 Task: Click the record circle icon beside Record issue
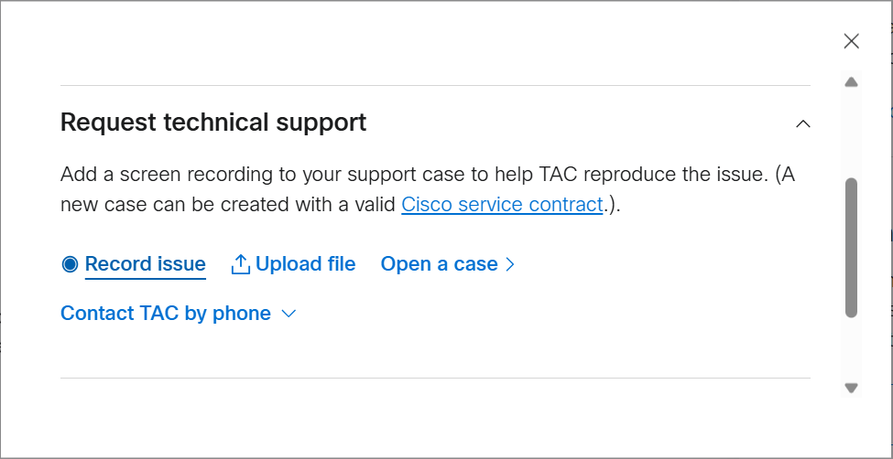point(70,264)
